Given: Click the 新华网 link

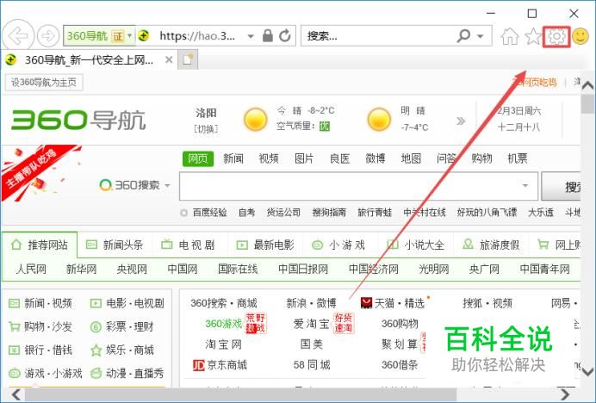Looking at the screenshot, I should click(81, 270).
